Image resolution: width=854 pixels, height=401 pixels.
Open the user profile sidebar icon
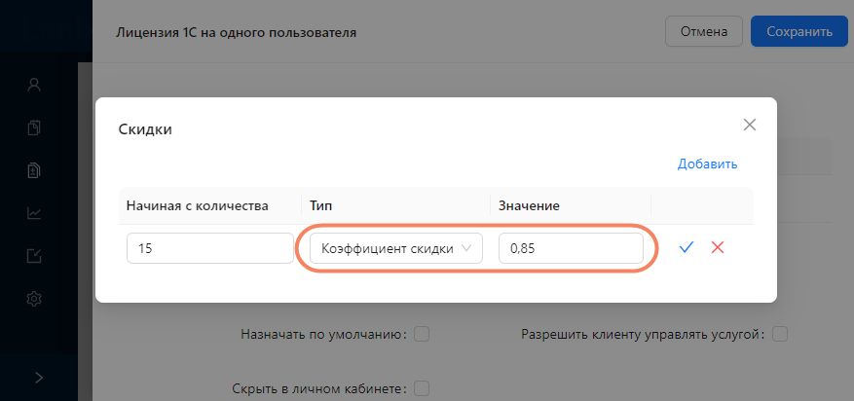[34, 85]
